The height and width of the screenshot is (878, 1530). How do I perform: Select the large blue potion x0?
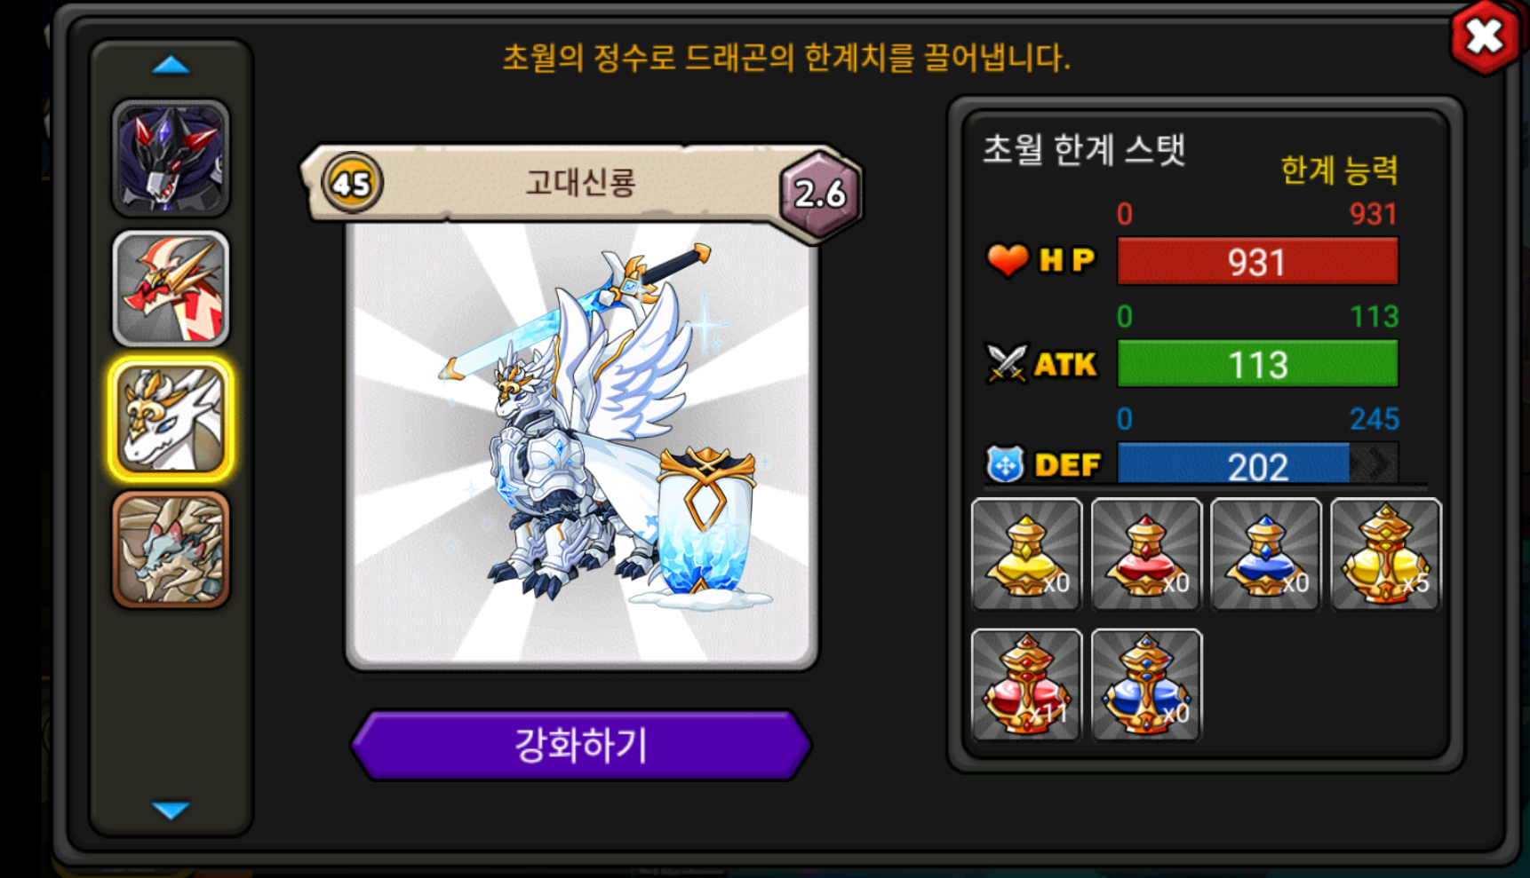(x=1146, y=684)
